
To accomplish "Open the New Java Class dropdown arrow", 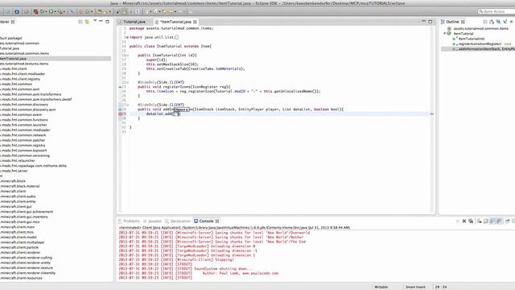I will 92,12.
